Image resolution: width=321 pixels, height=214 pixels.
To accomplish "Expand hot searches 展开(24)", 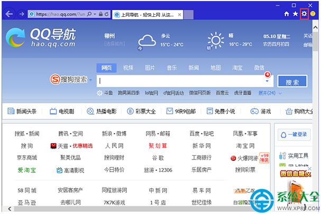I will [x=270, y=93].
